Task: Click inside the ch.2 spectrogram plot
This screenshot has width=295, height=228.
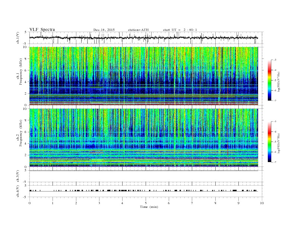Action: [143, 138]
